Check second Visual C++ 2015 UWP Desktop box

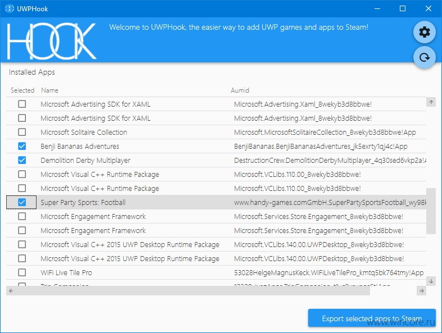coord(22,258)
